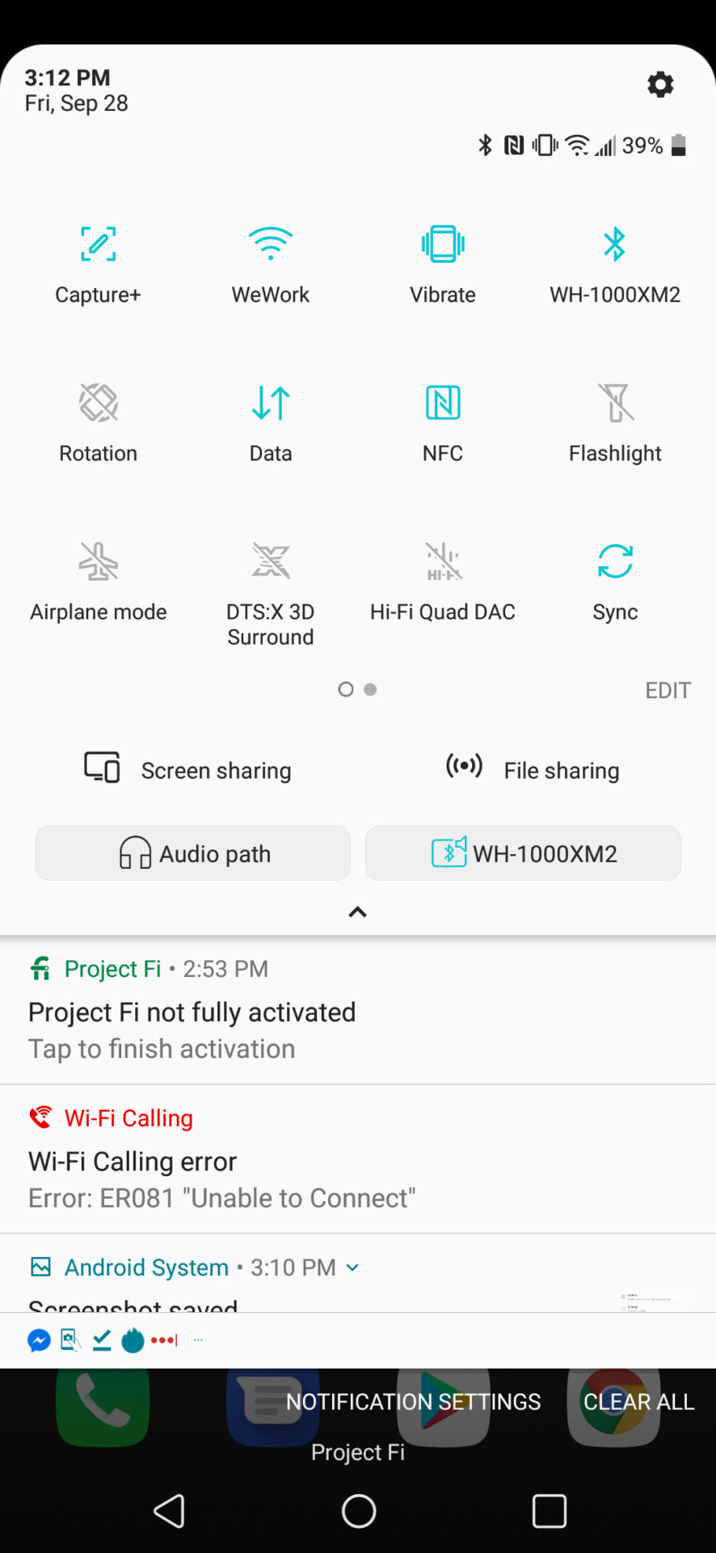Open the Audio path option
Viewport: 716px width, 1553px height.
coord(193,853)
